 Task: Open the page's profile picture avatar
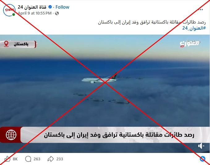[9, 10]
